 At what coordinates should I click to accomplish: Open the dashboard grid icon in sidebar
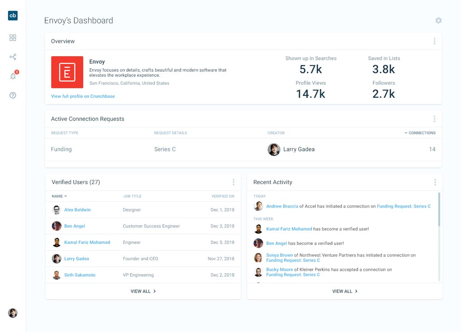pos(13,38)
